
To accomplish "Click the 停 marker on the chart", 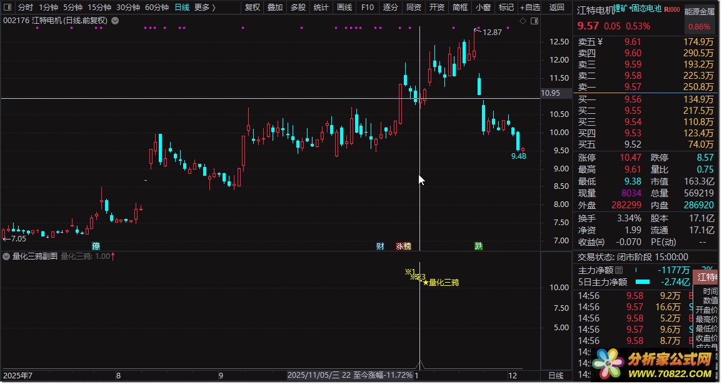I will click(x=96, y=246).
